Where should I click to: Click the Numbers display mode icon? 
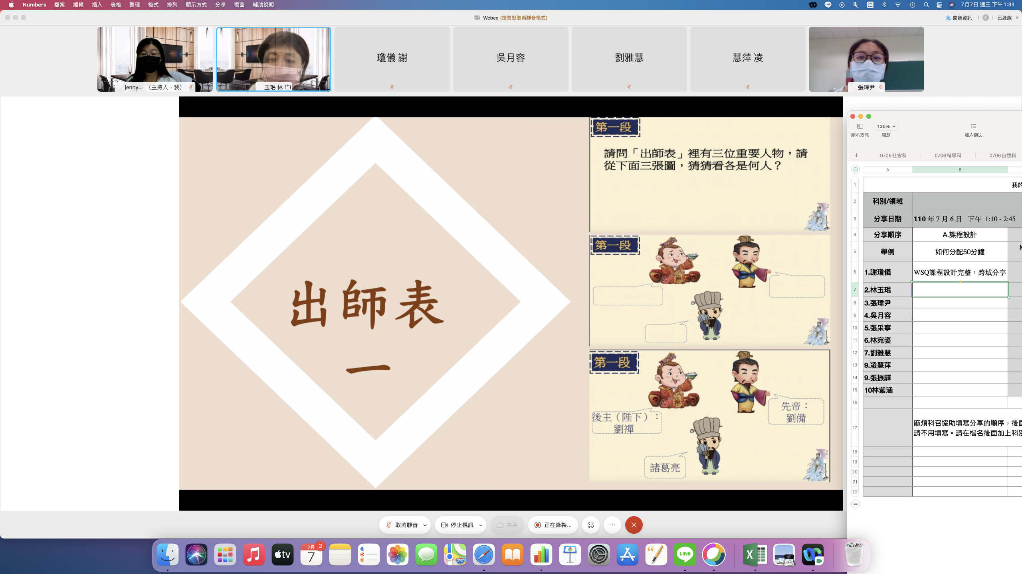860,126
